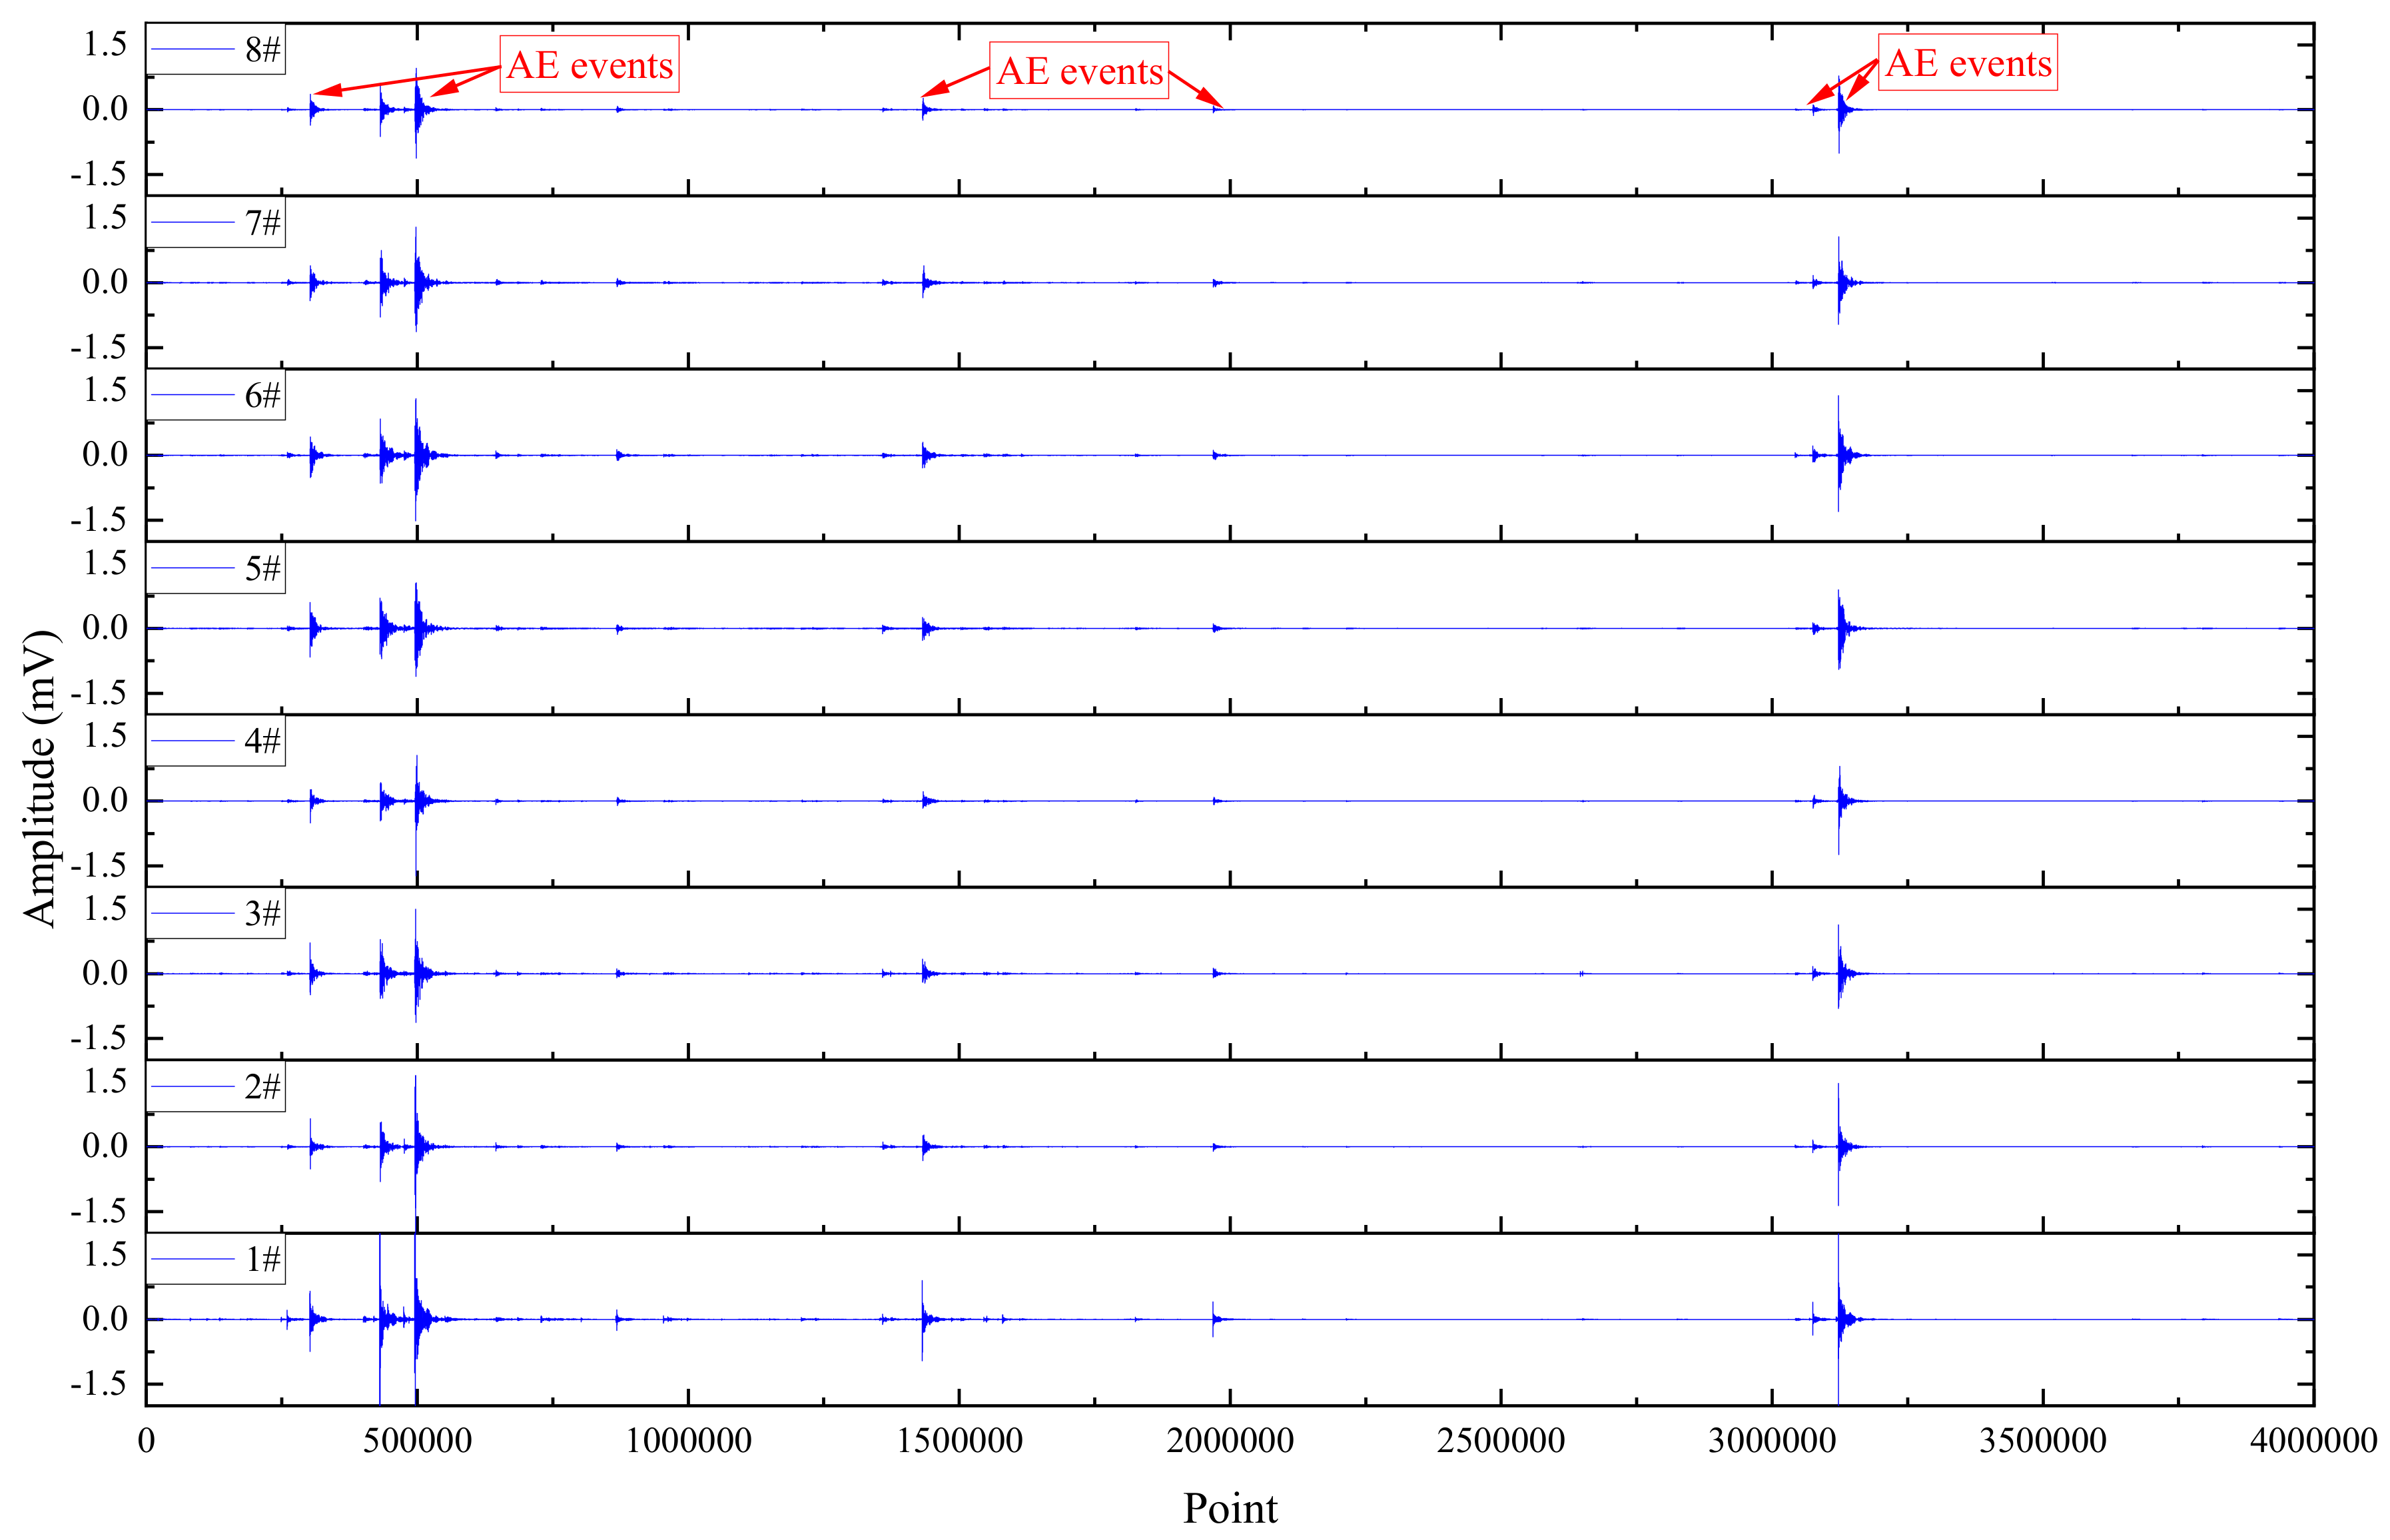The width and height of the screenshot is (2390, 1540).
Task: Click the Point x-axis title
Action: [1229, 1508]
